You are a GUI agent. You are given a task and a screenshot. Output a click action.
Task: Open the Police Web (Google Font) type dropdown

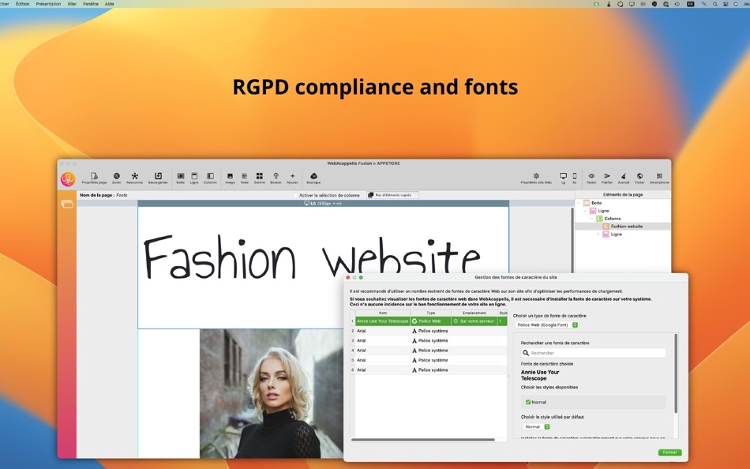(547, 325)
